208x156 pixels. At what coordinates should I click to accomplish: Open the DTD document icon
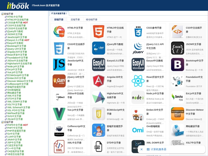pyautogui.click(x=99, y=147)
